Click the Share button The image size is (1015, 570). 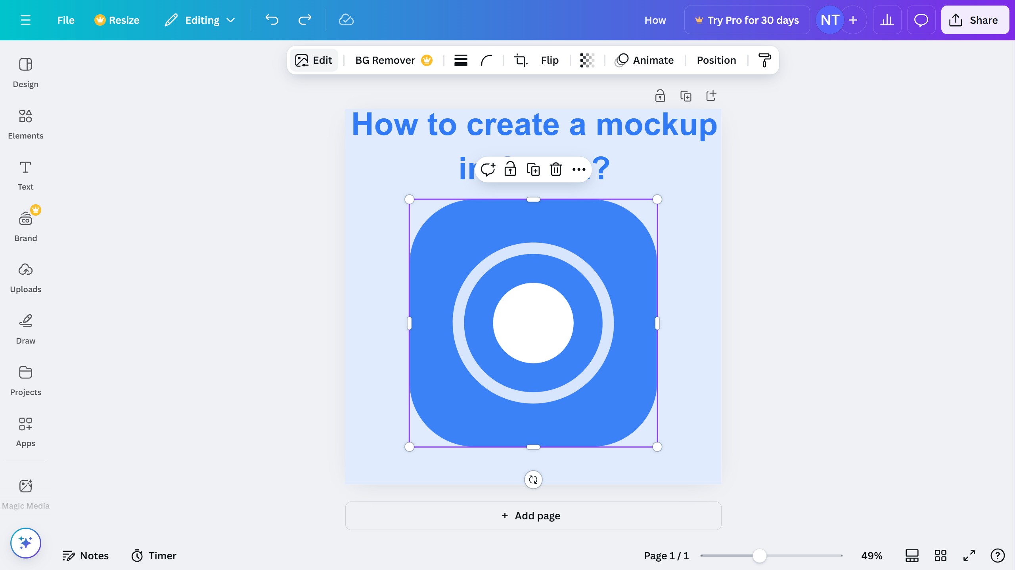click(x=975, y=20)
